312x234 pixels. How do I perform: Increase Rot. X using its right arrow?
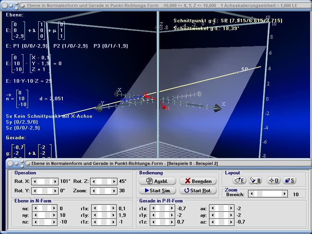(x=56, y=181)
